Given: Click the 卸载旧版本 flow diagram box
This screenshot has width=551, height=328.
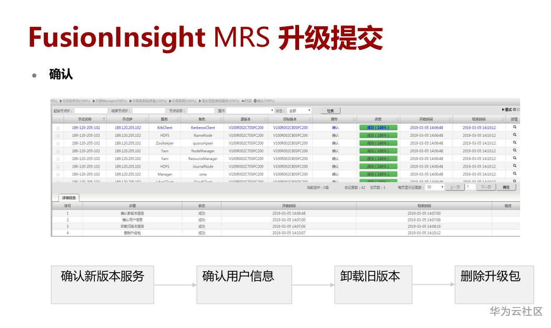Looking at the screenshot, I should coord(373,285).
